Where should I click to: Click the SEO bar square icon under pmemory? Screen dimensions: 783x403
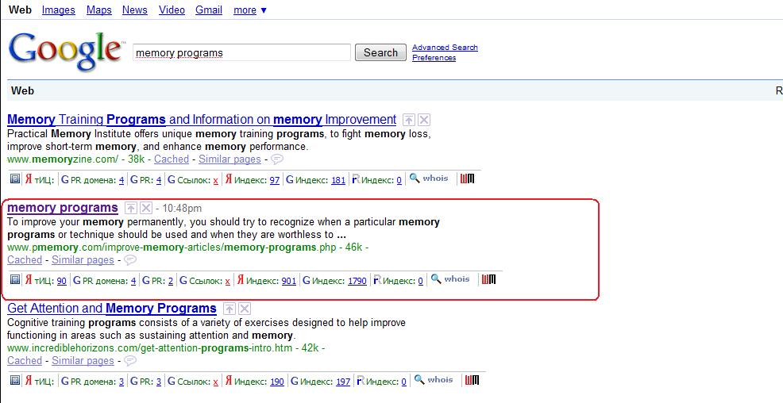pos(15,280)
